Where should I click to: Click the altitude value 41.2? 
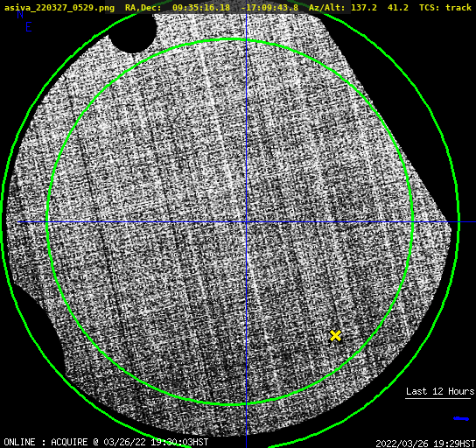pos(397,8)
